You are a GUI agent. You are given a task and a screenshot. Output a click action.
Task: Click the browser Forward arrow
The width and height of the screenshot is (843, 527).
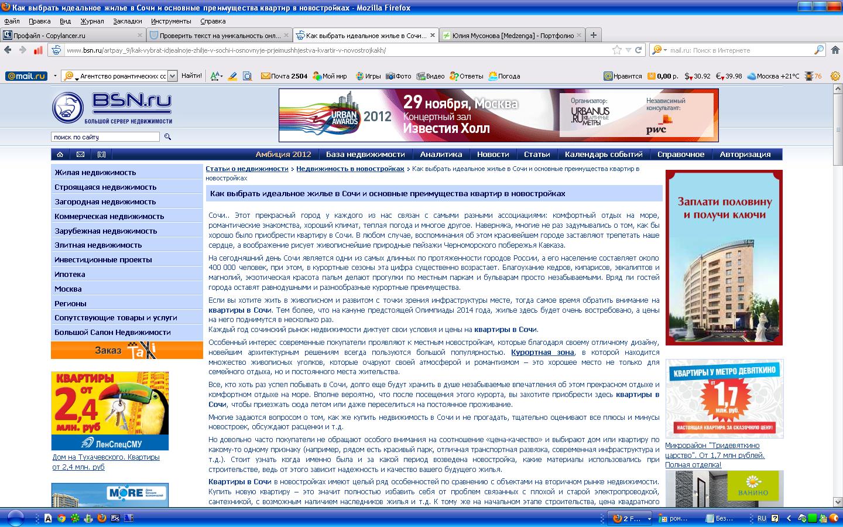[x=23, y=50]
